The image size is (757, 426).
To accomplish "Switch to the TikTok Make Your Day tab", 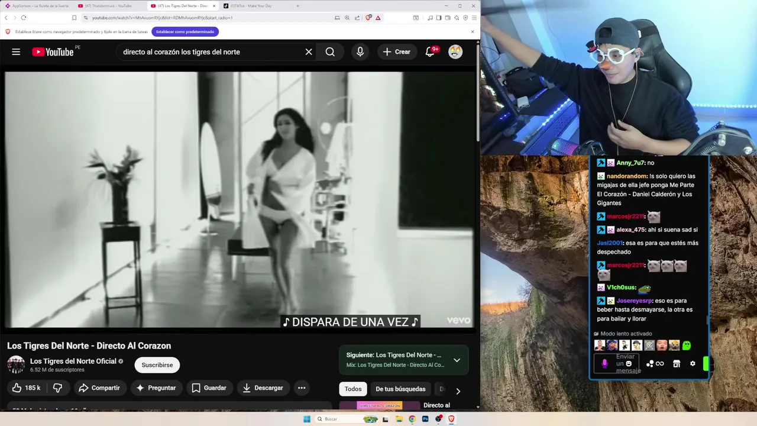I will coord(254,6).
